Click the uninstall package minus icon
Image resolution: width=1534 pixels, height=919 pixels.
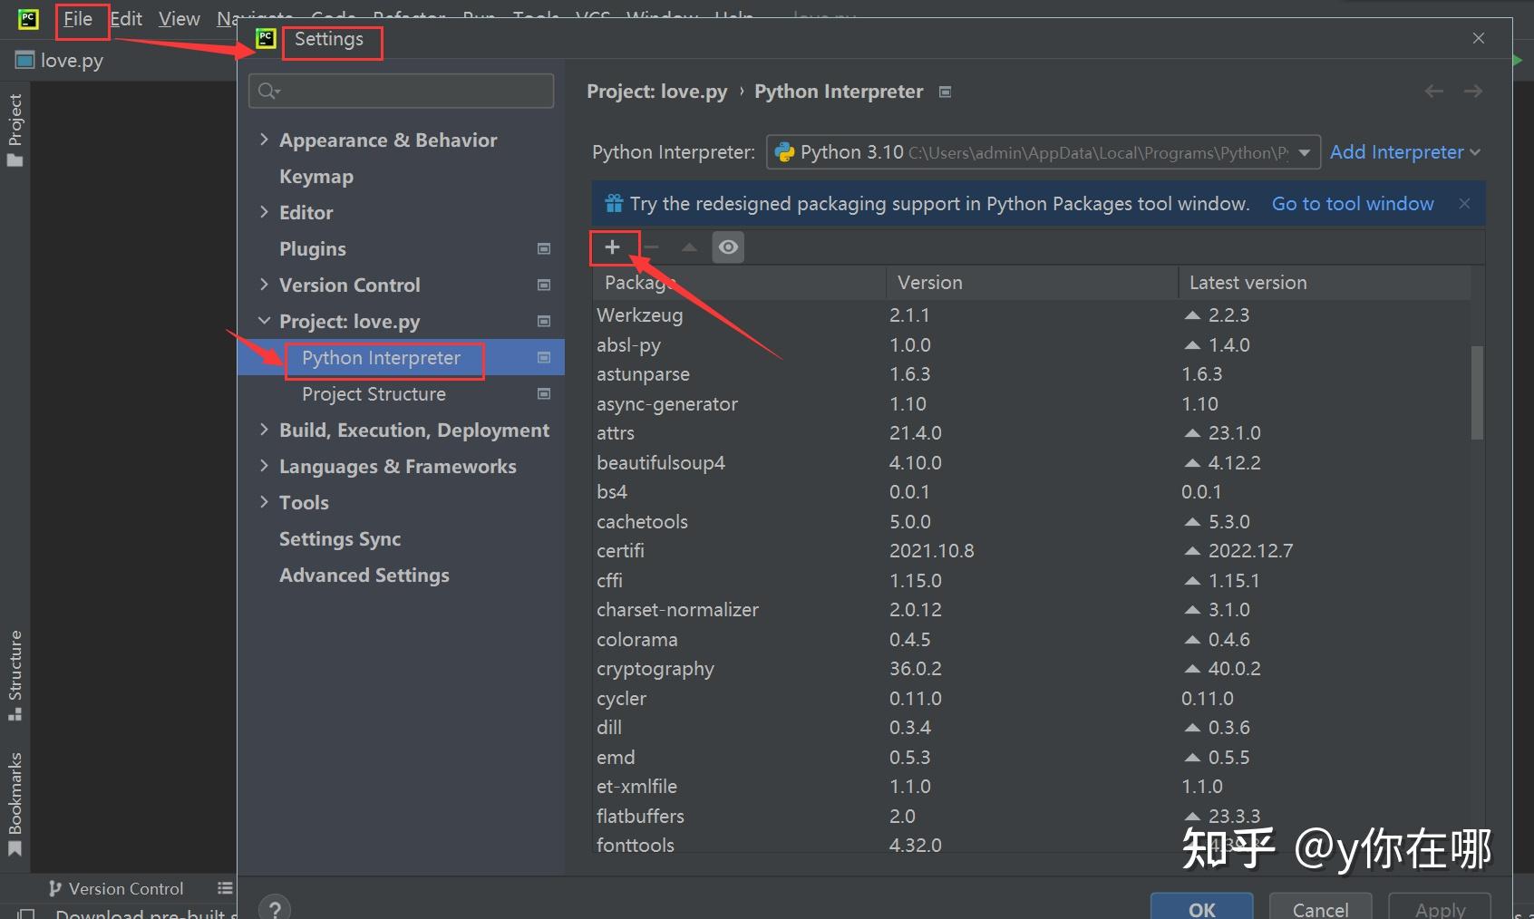click(x=651, y=247)
